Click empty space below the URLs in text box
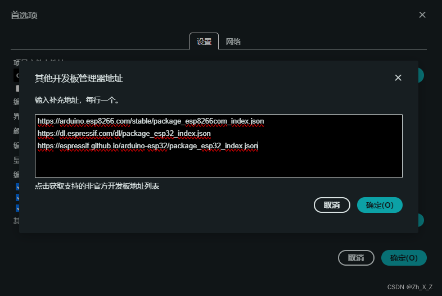The width and height of the screenshot is (442, 296). pyautogui.click(x=218, y=165)
